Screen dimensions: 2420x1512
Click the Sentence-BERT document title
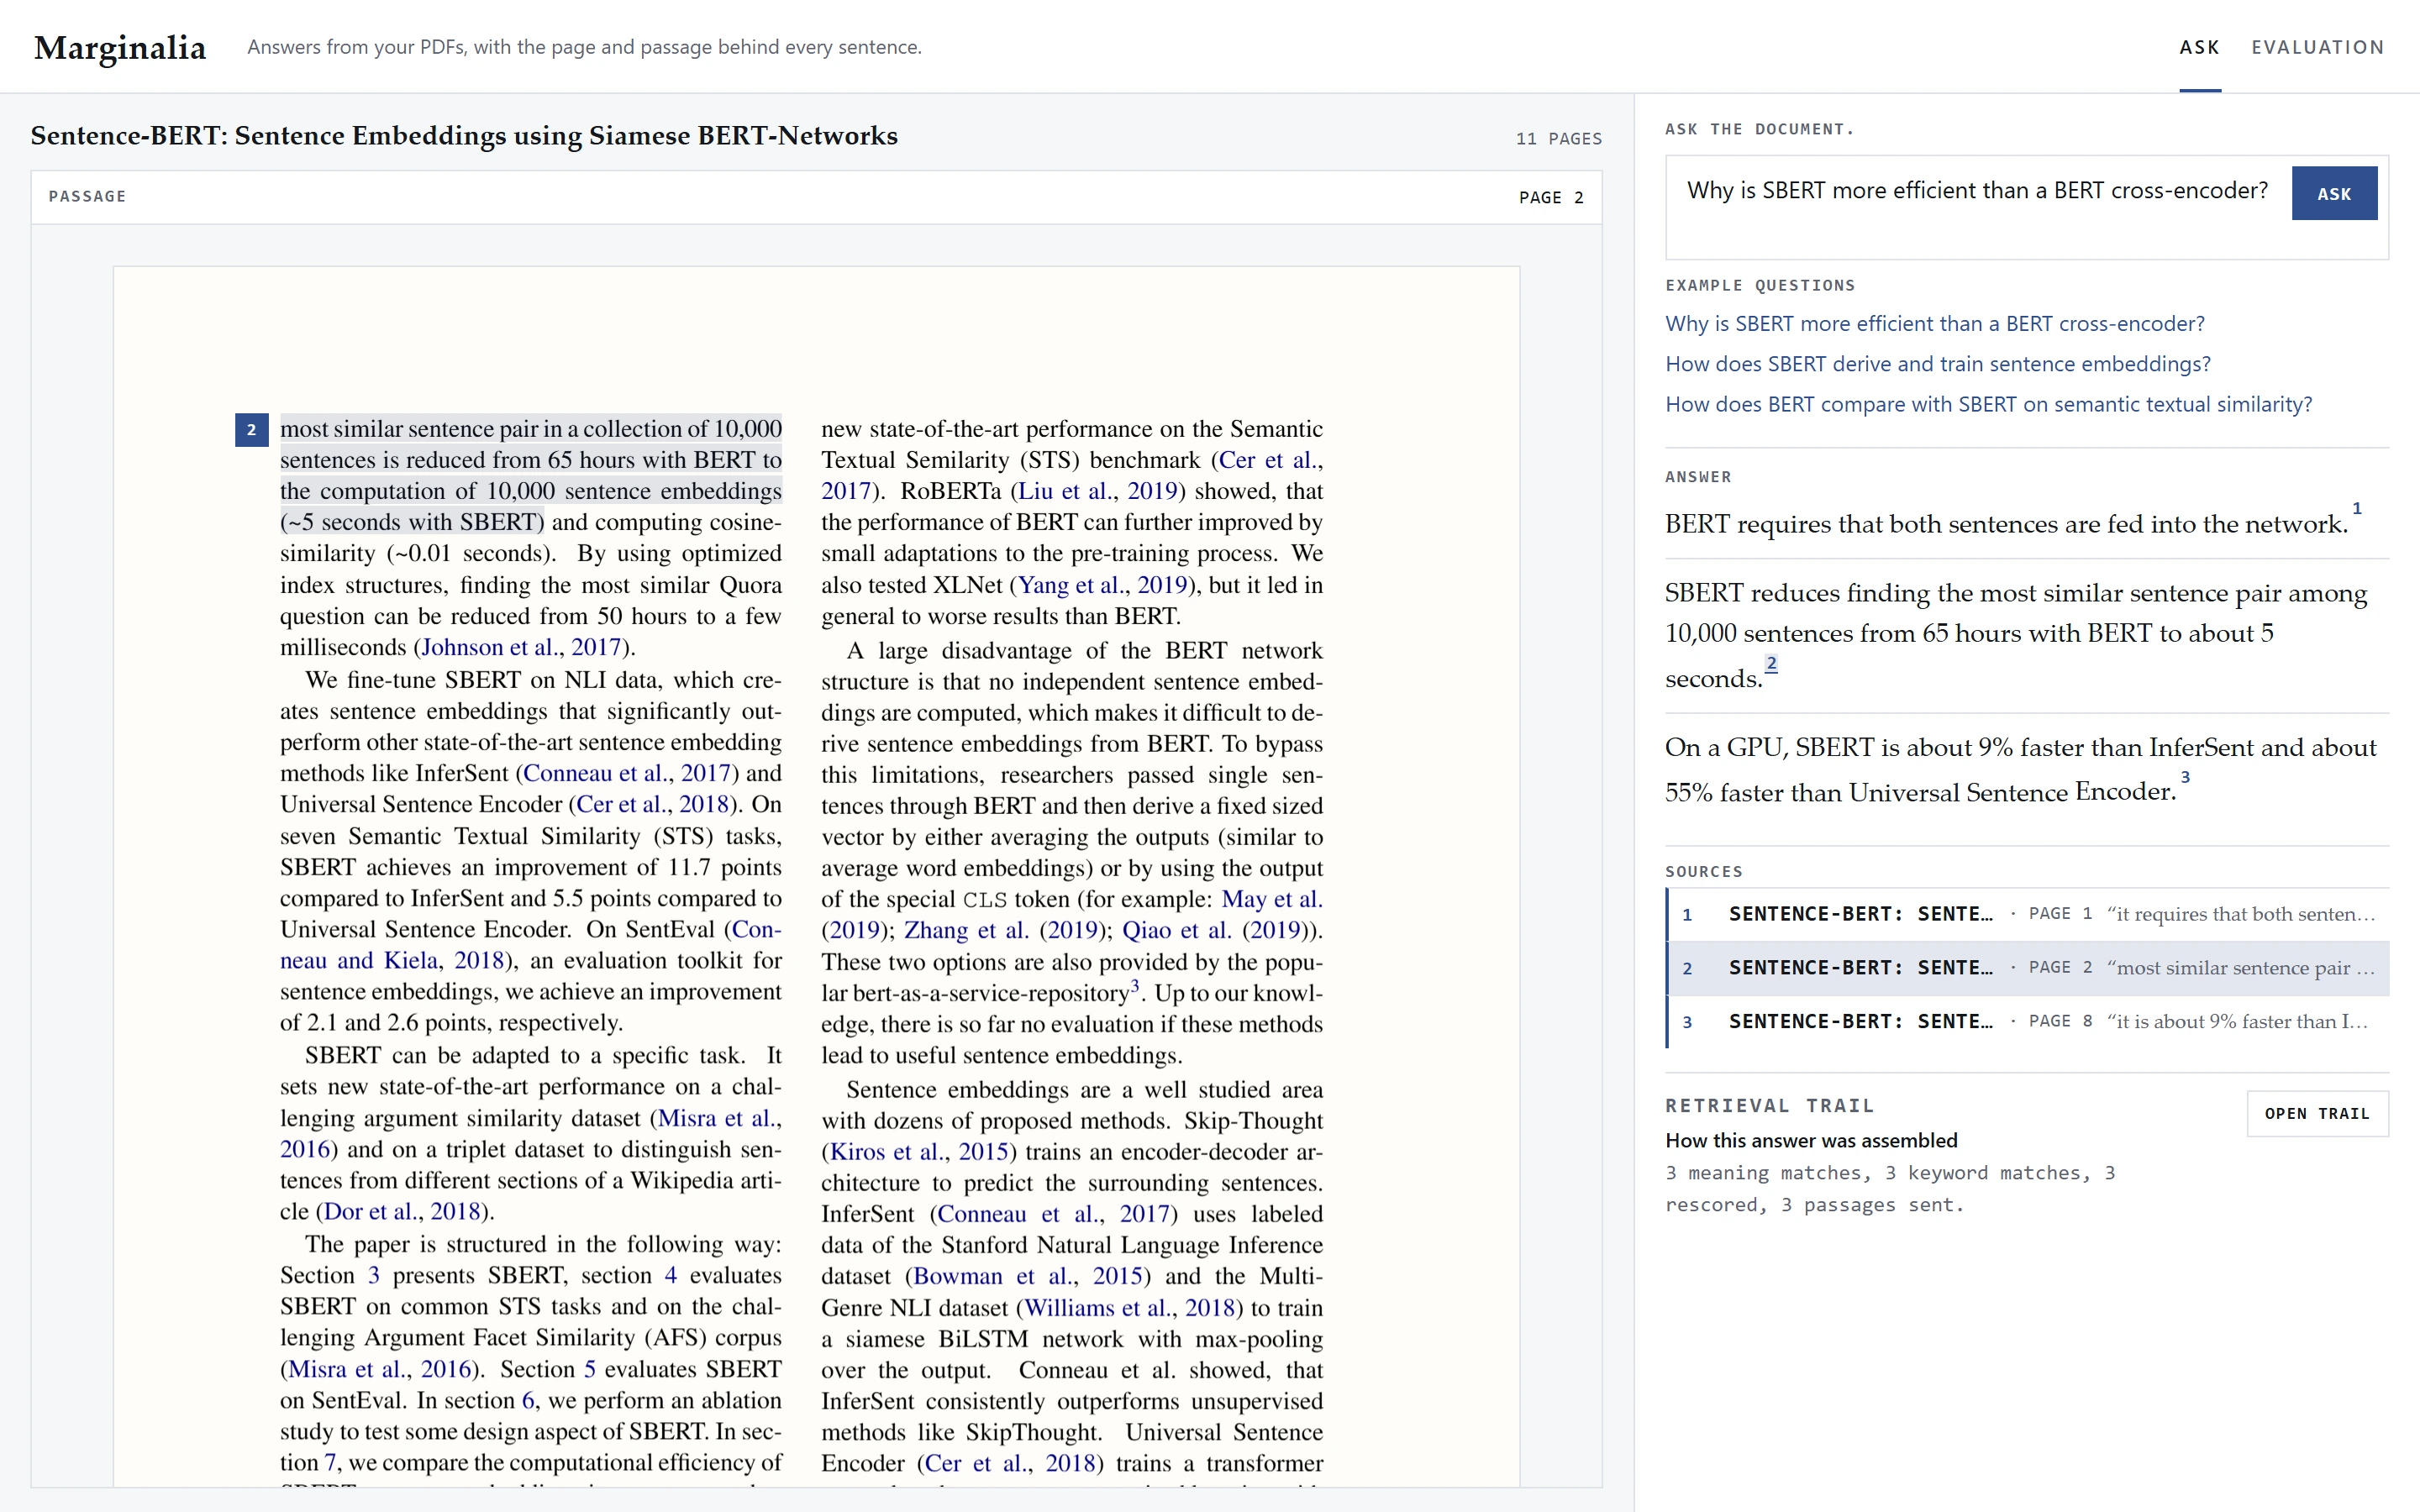pos(464,135)
